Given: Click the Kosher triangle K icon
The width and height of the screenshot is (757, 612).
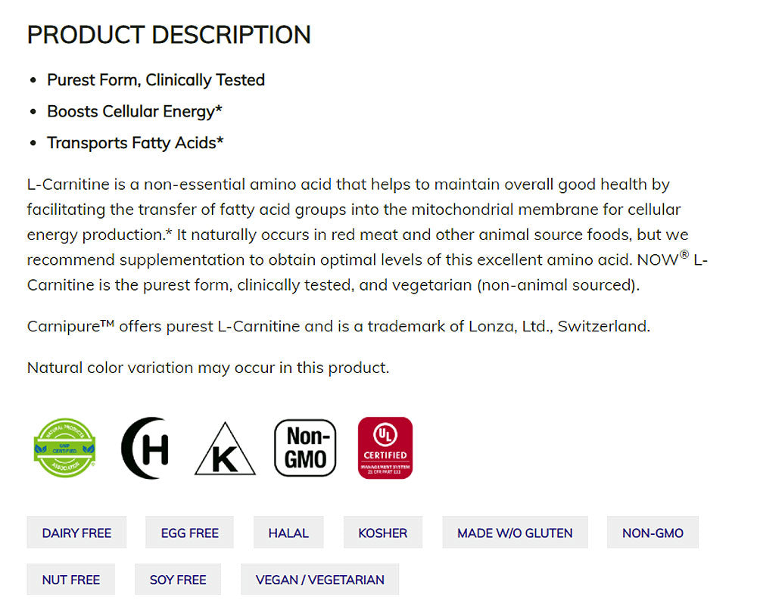Looking at the screenshot, I should [x=225, y=450].
